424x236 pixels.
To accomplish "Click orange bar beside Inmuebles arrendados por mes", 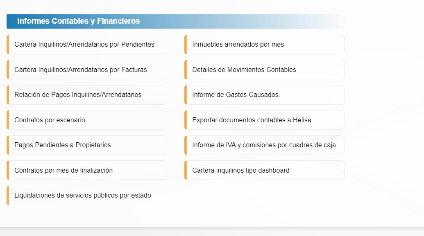I will (x=186, y=44).
